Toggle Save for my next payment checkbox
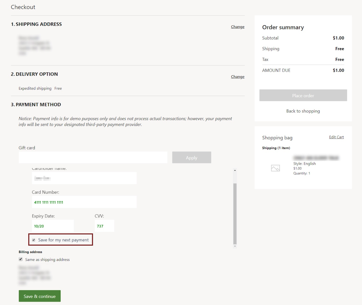Screen dimensions: 362x305 pos(34,240)
